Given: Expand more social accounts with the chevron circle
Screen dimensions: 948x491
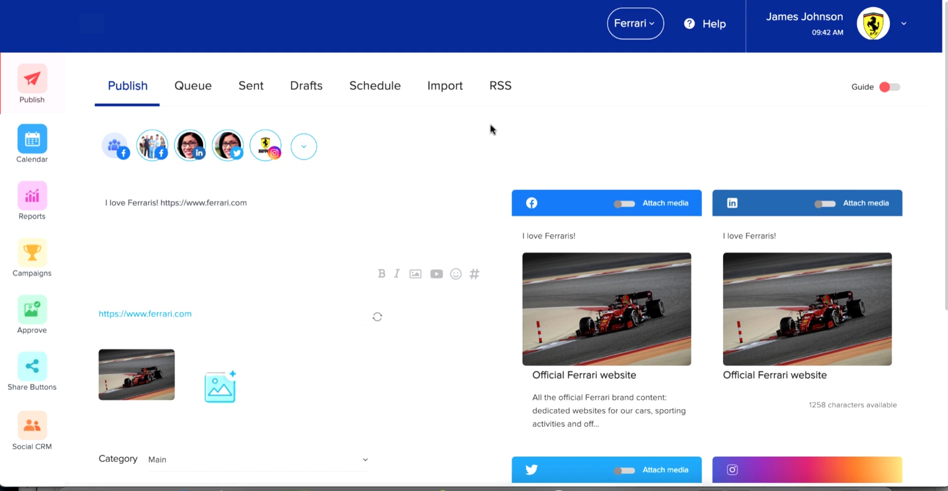Looking at the screenshot, I should 304,147.
